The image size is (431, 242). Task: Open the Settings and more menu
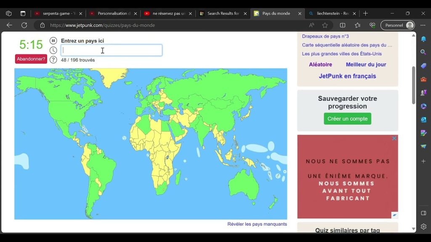[x=423, y=25]
